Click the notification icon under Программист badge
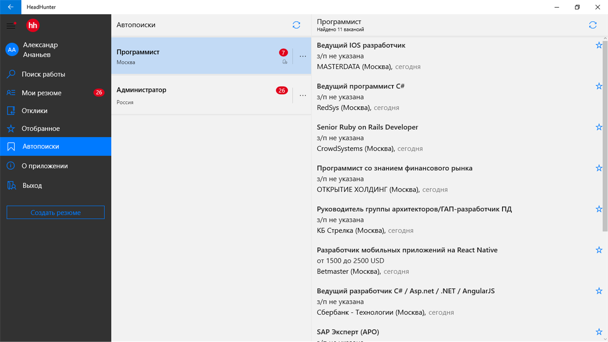The image size is (608, 342). (x=285, y=62)
